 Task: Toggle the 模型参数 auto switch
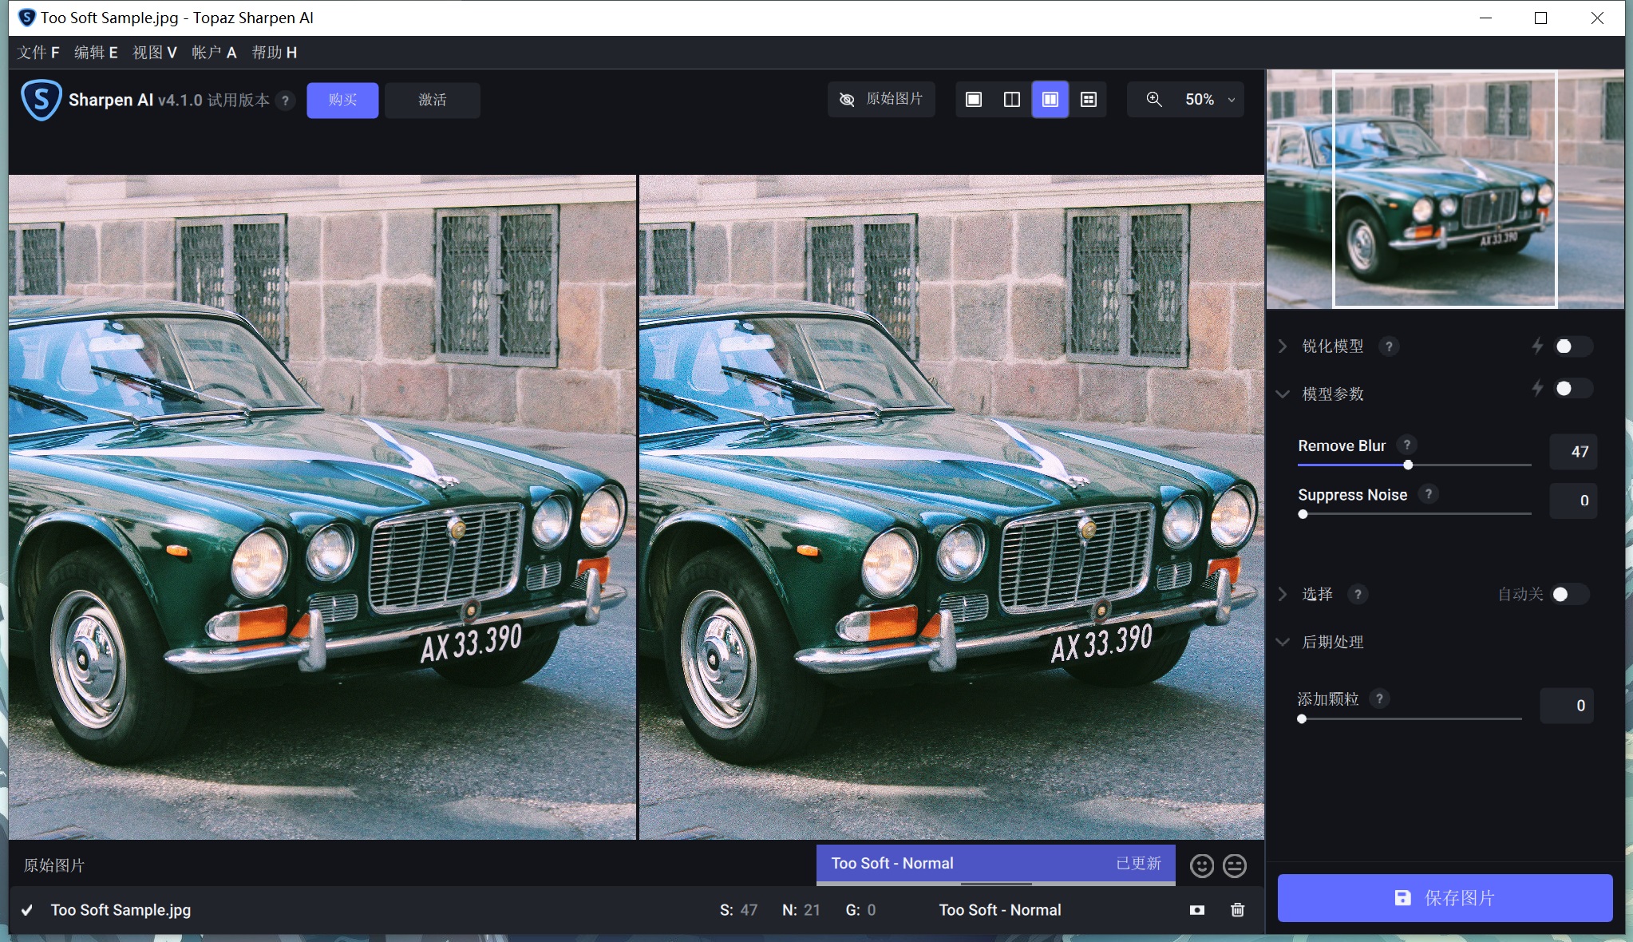click(1572, 389)
